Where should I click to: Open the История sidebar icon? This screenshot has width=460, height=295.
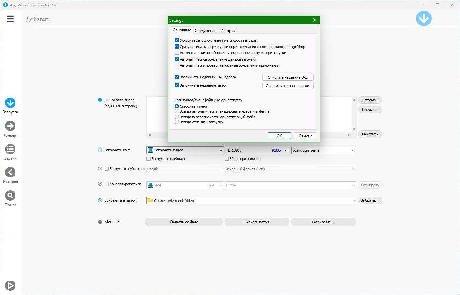(10, 172)
